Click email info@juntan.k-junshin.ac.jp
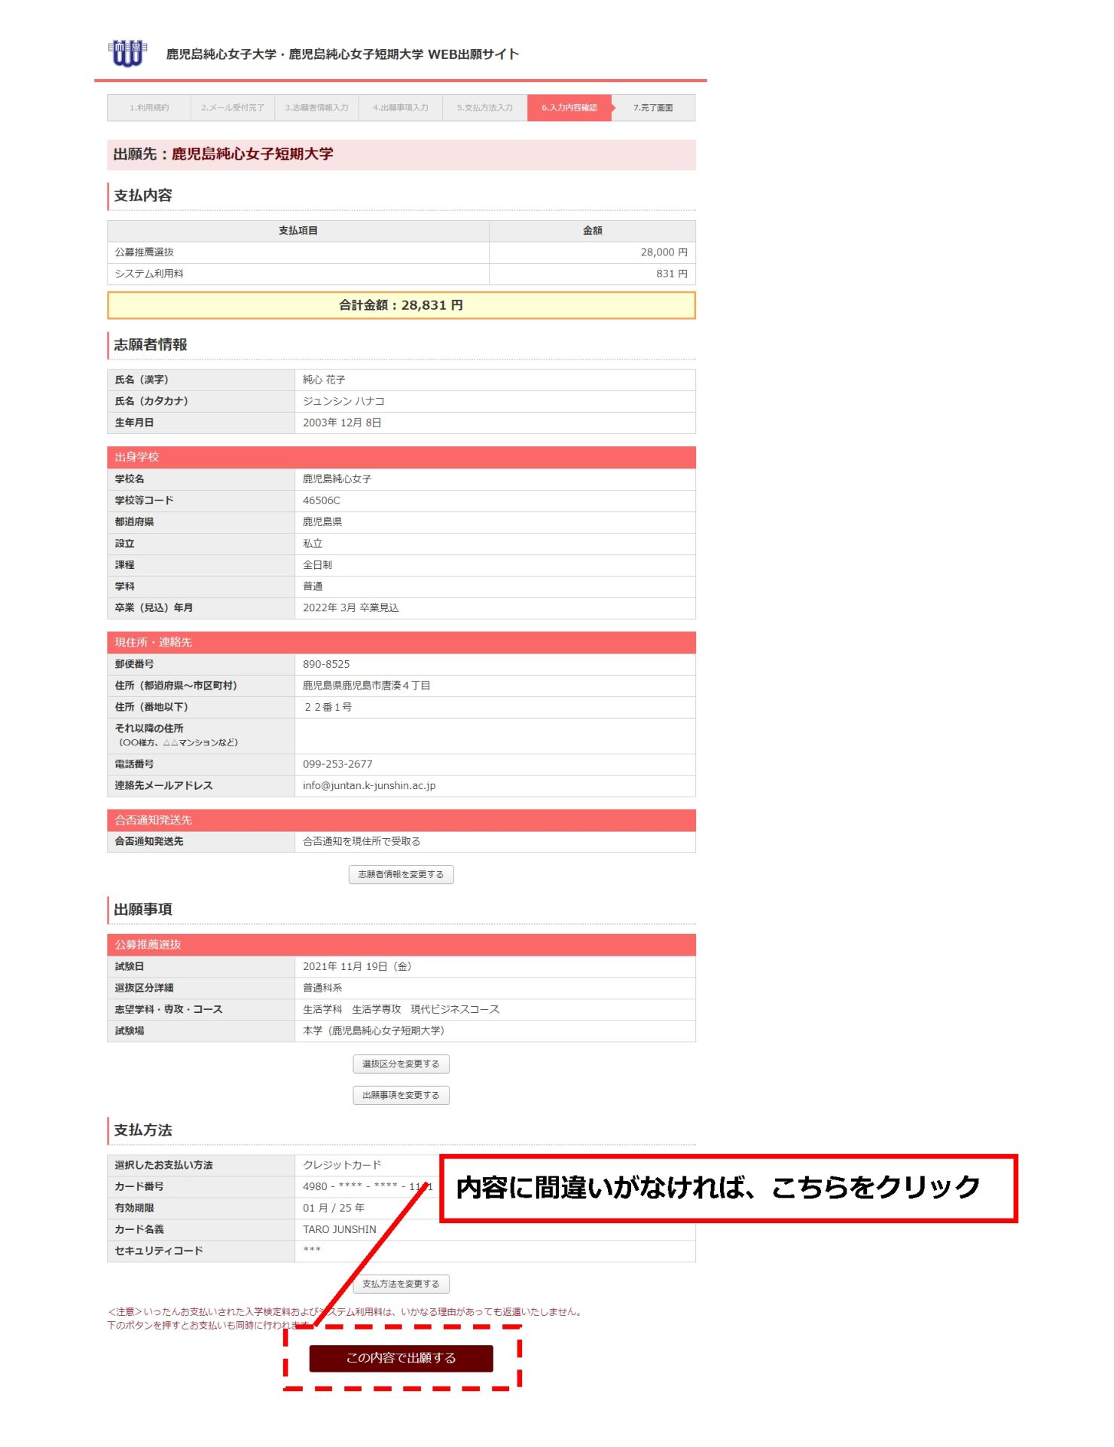 coord(369,785)
